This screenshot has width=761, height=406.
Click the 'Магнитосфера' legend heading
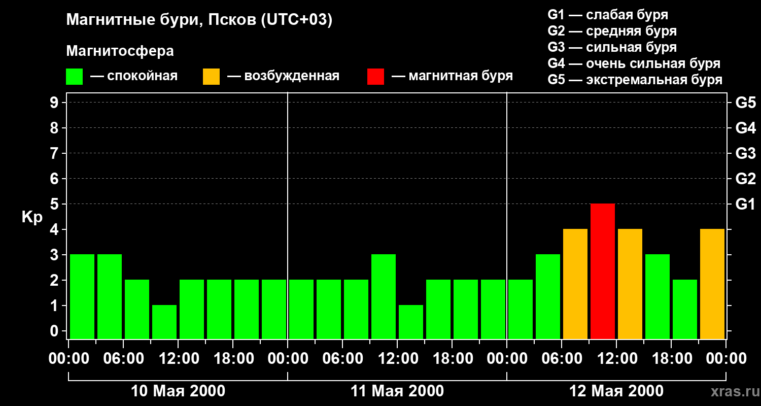coord(120,51)
